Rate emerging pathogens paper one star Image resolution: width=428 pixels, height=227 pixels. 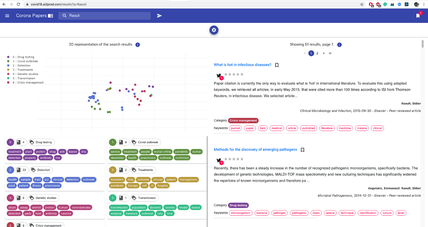[x=226, y=159]
